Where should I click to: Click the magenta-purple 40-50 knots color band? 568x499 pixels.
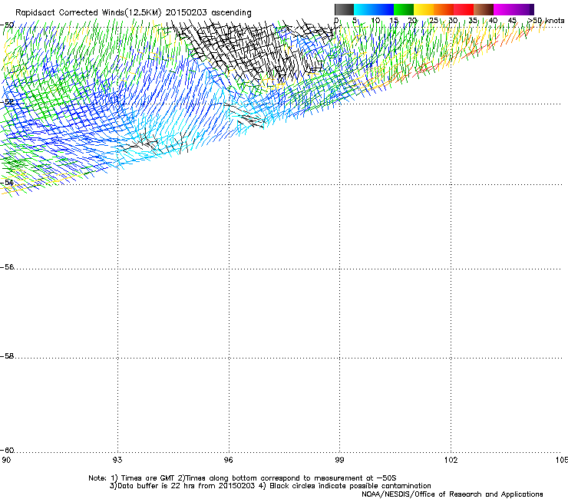tap(514, 9)
